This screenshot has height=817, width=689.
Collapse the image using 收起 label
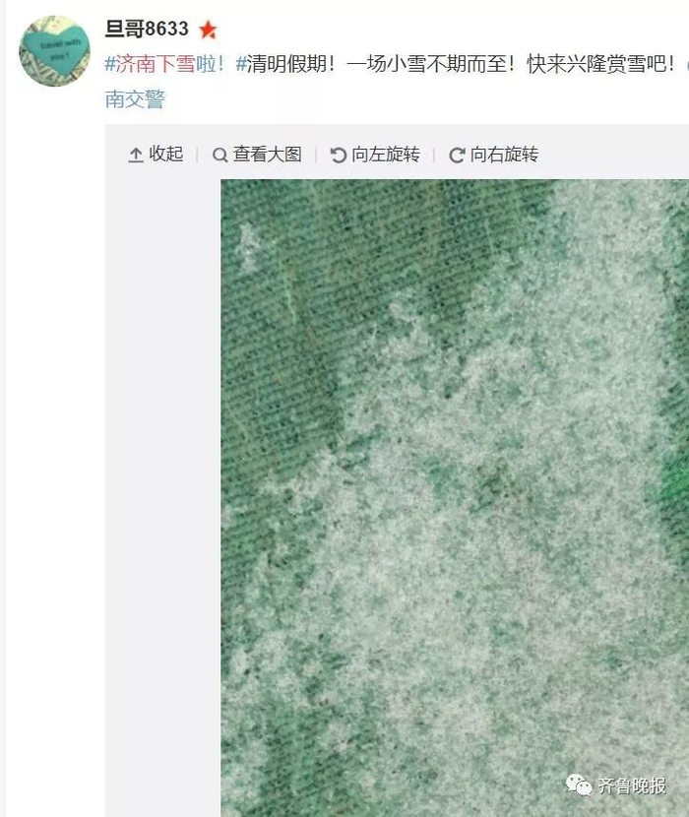click(166, 154)
